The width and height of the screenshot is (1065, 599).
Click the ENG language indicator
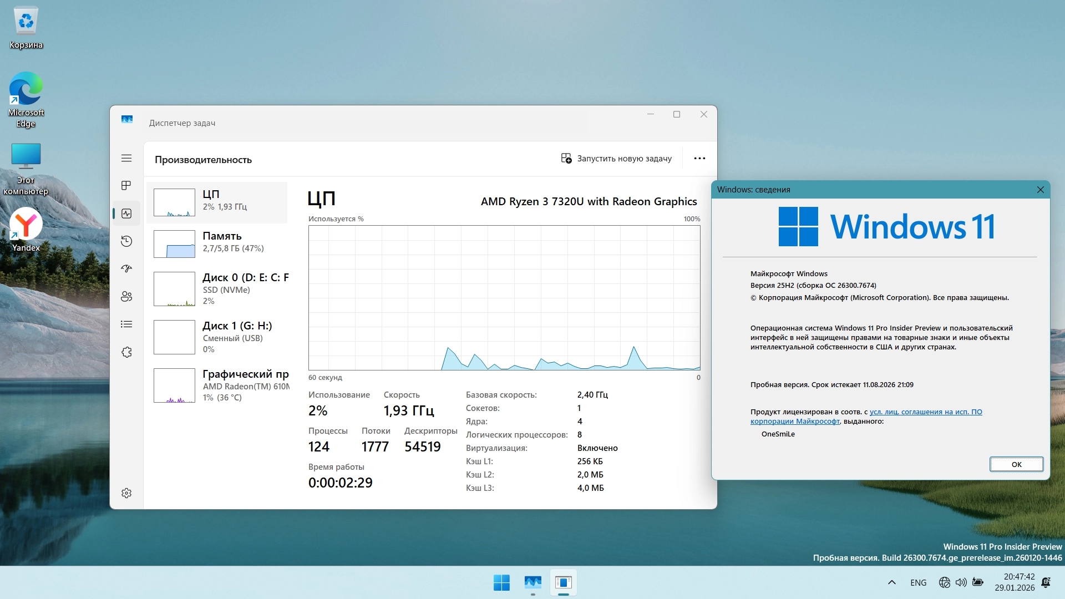coord(918,582)
